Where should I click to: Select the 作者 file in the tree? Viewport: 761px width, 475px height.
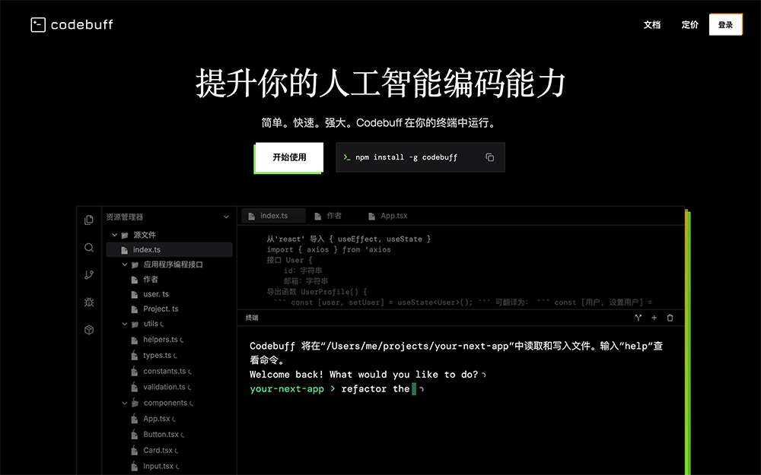point(151,279)
